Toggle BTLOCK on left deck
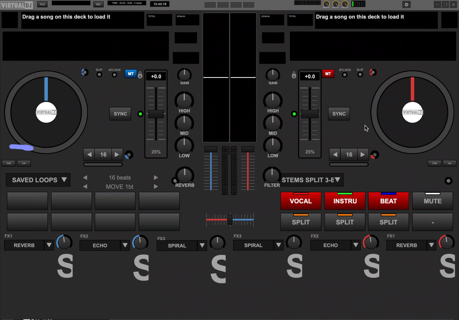Viewport: 459px width, 320px height. point(114,75)
